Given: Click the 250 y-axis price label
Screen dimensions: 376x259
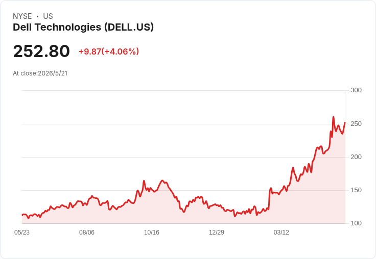Looking at the screenshot, I should [x=356, y=124].
